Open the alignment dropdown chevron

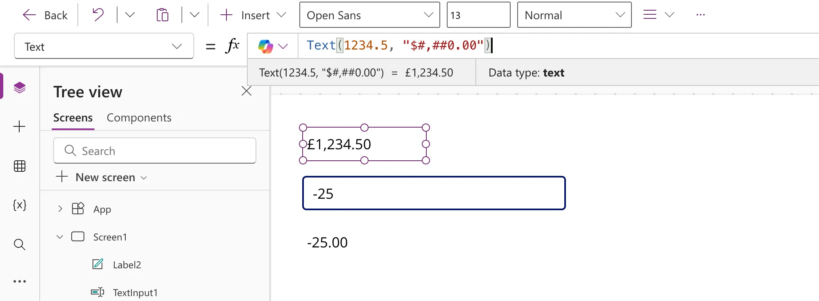click(670, 15)
